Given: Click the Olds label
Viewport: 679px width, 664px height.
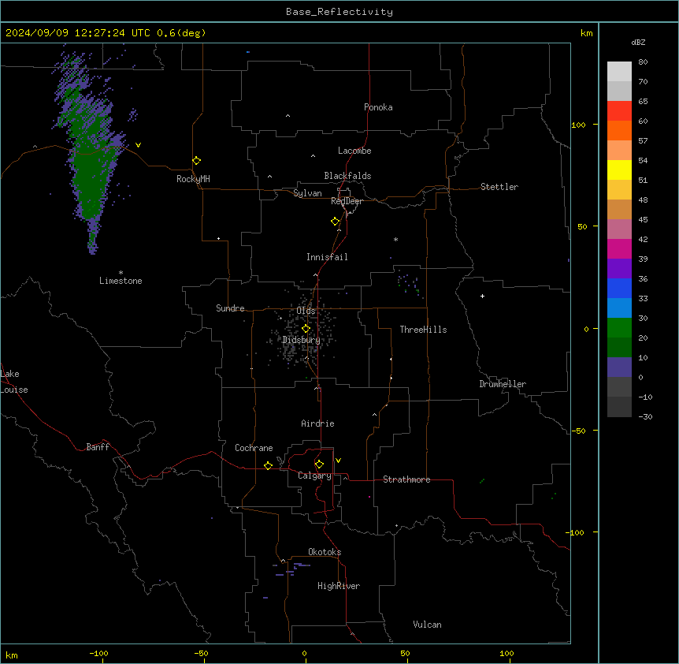Looking at the screenshot, I should [306, 311].
